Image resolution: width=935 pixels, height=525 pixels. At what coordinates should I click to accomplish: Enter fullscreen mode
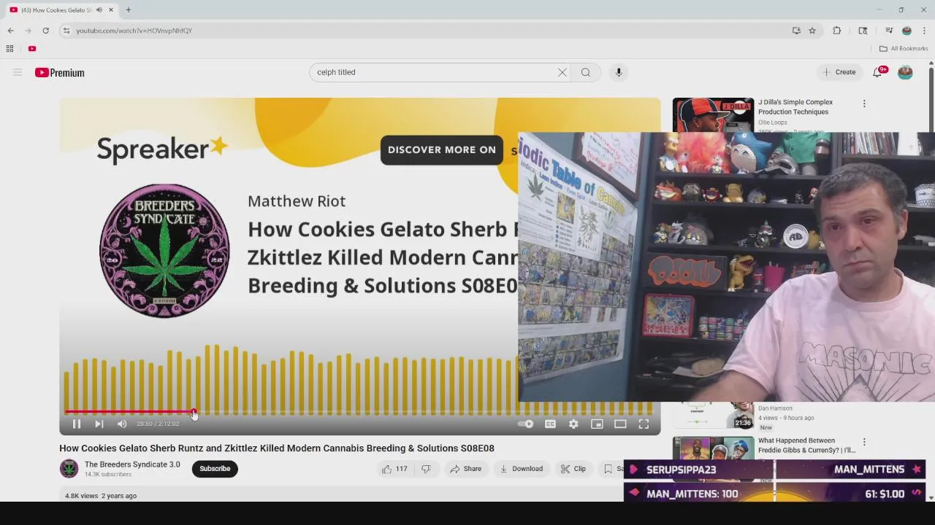point(644,424)
